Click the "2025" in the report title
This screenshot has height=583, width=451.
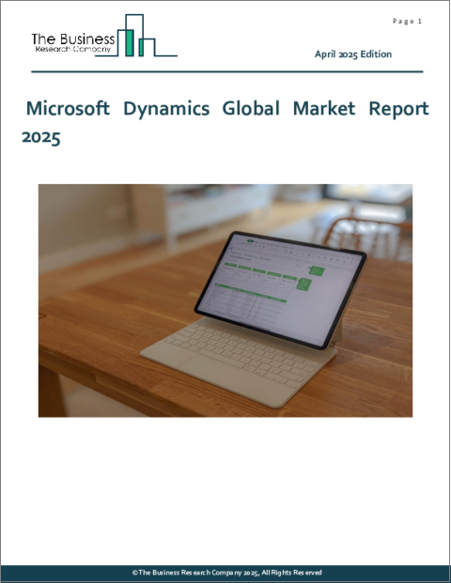(41, 137)
